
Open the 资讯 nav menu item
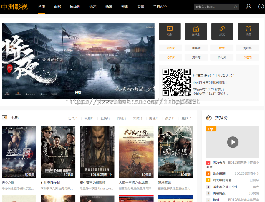pyautogui.click(x=125, y=7)
